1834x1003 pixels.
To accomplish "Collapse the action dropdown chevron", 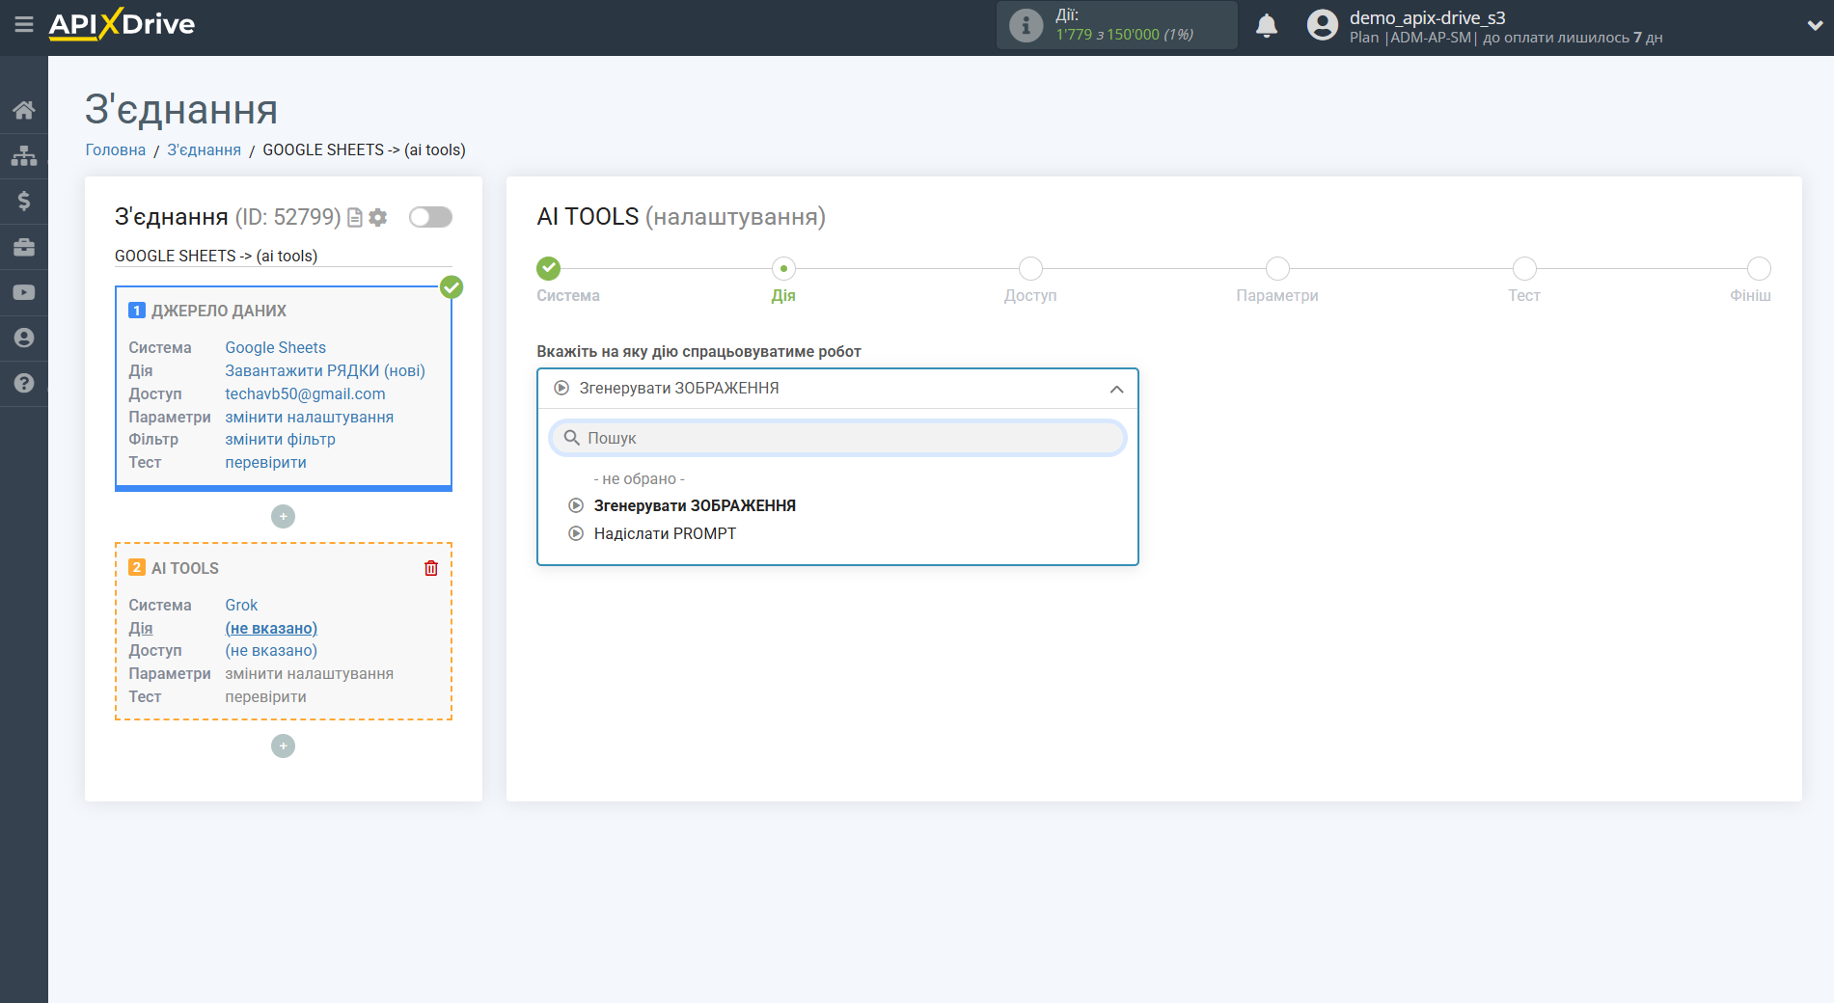I will point(1116,389).
